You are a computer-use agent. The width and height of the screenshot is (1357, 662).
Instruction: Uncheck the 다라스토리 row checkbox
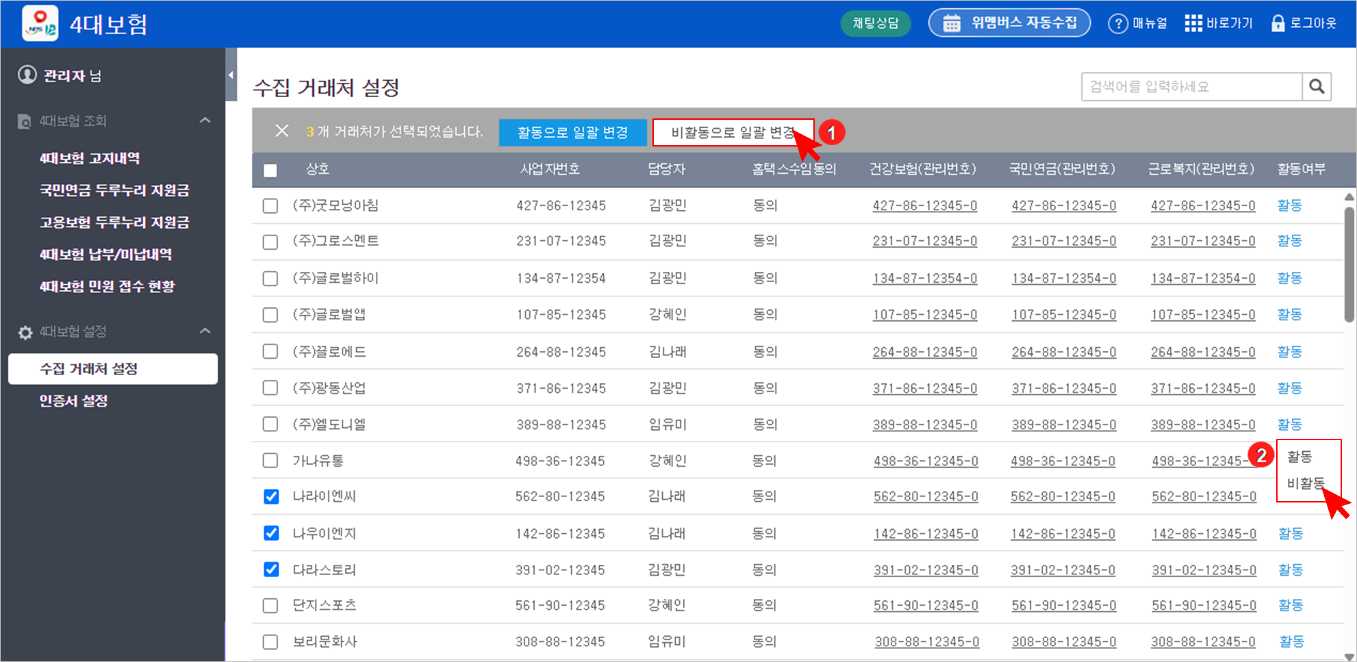pos(271,569)
